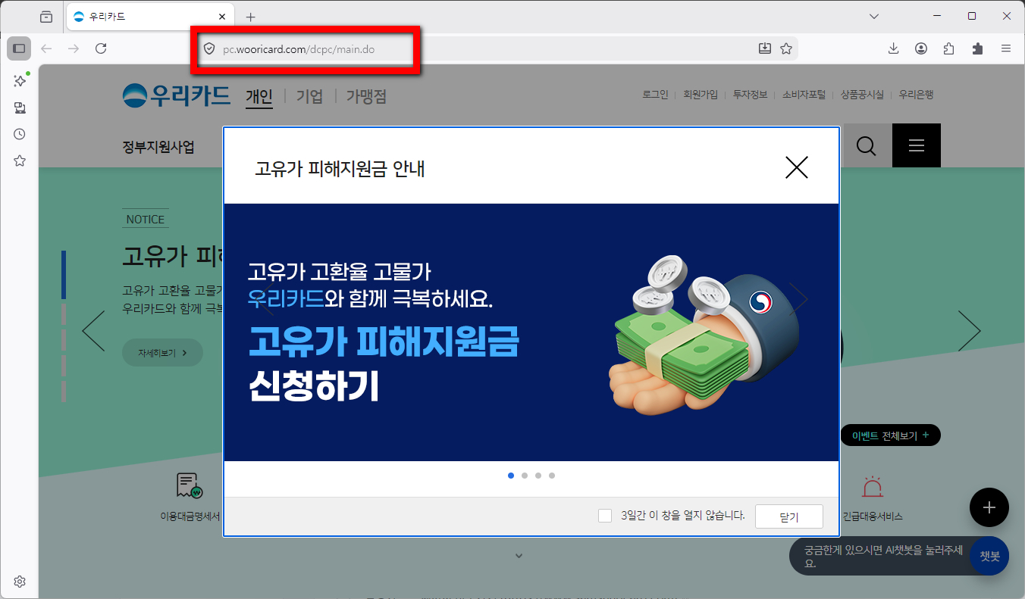Expand the page via the bottom down chevron

pyautogui.click(x=519, y=555)
